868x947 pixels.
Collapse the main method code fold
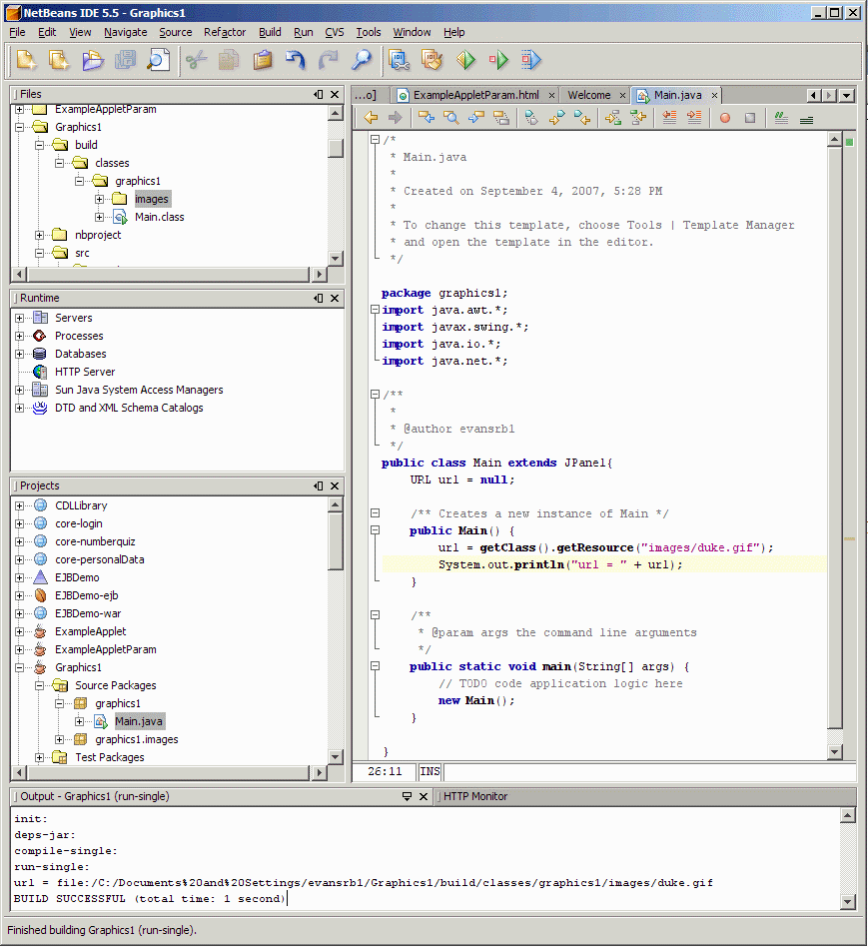pos(376,666)
